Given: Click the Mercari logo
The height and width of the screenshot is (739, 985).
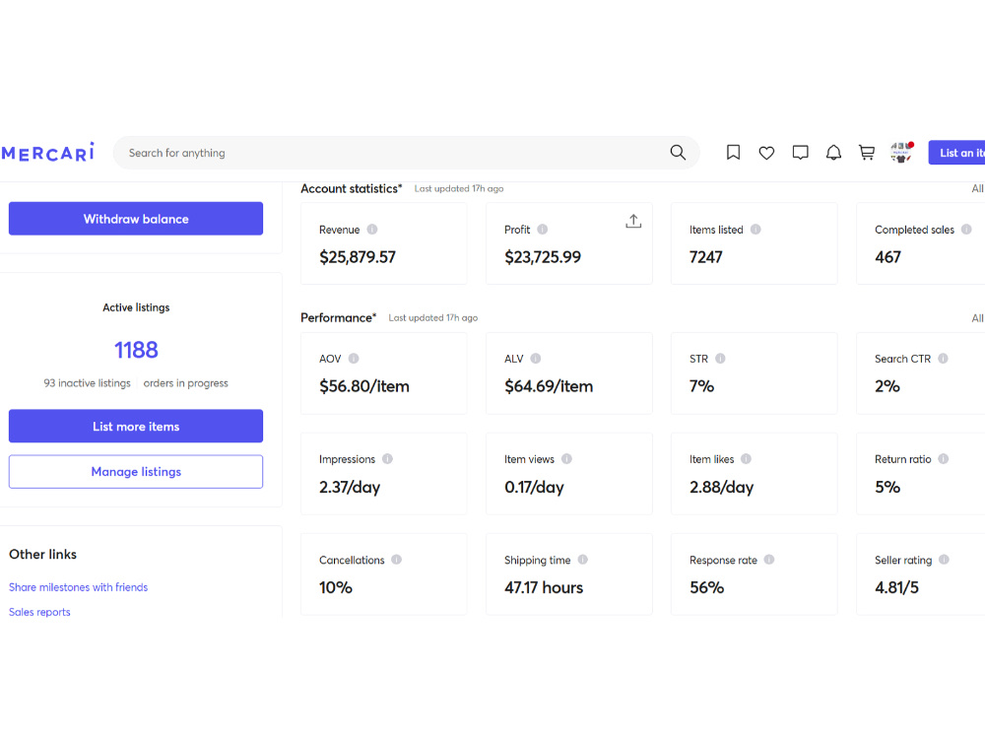Looking at the screenshot, I should point(47,152).
